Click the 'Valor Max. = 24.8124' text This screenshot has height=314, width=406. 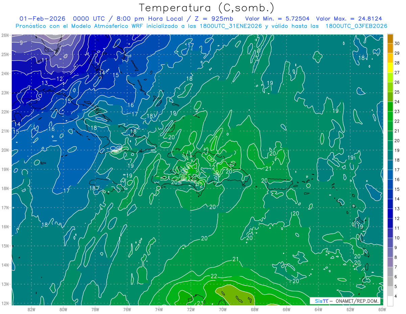(349, 19)
